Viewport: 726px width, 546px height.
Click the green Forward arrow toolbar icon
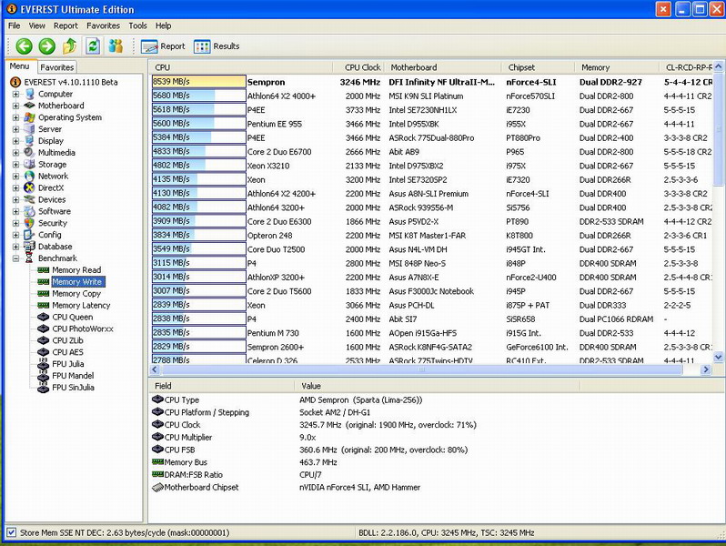(x=46, y=45)
